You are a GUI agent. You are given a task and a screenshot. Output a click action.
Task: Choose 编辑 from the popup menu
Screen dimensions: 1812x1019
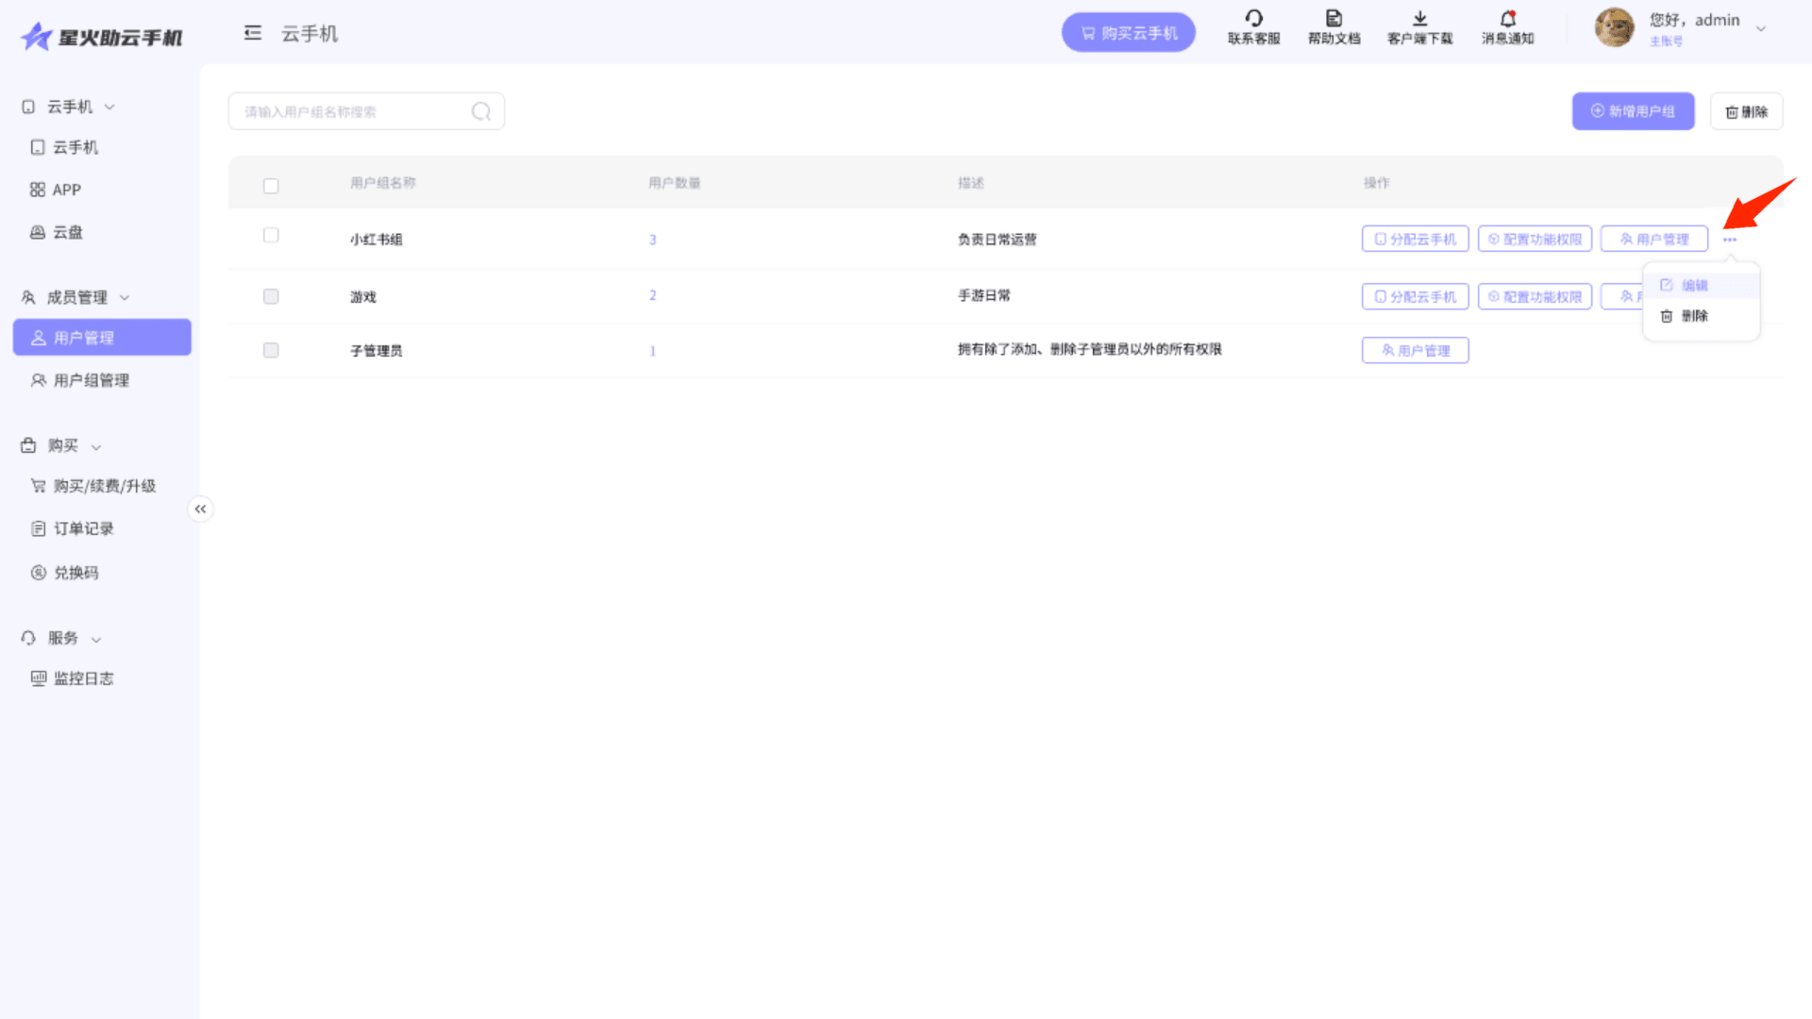[1694, 285]
